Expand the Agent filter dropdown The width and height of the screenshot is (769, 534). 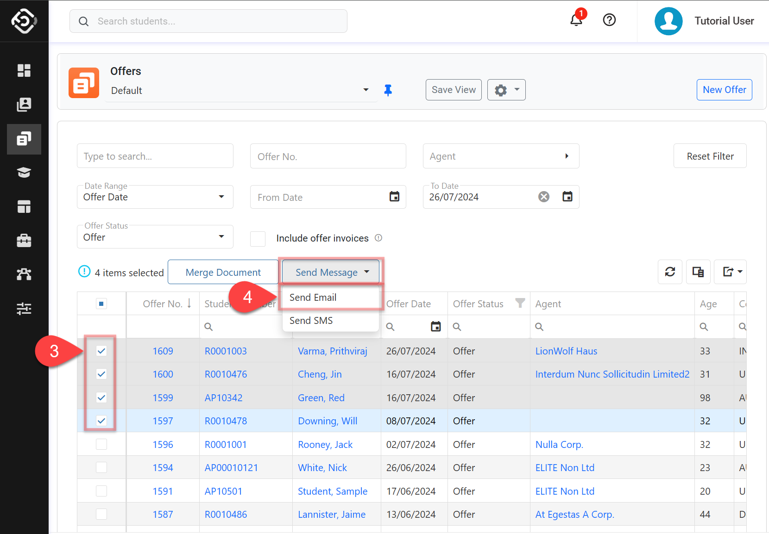pos(501,156)
